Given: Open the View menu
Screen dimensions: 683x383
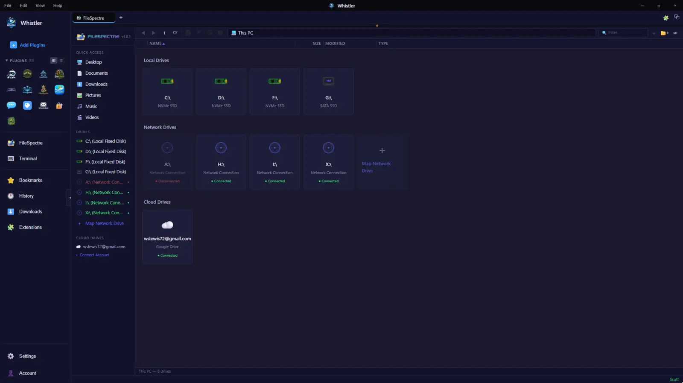Looking at the screenshot, I should 40,6.
